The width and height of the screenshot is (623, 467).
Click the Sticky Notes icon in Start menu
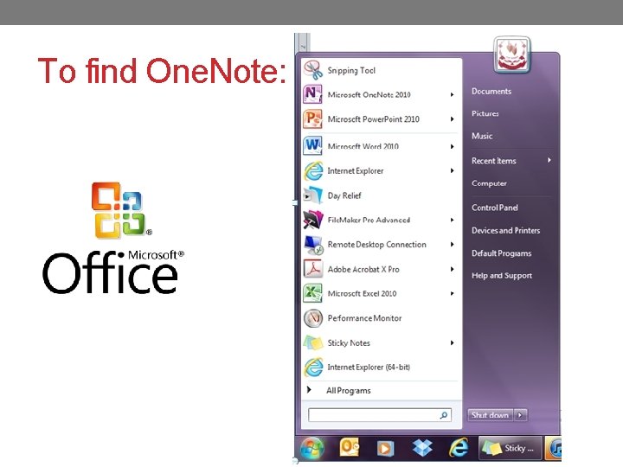tap(312, 342)
